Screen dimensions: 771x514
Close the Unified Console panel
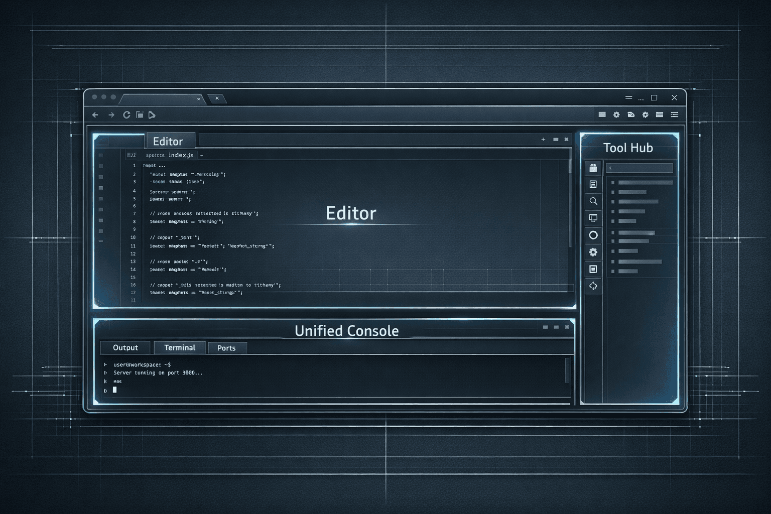pyautogui.click(x=567, y=327)
